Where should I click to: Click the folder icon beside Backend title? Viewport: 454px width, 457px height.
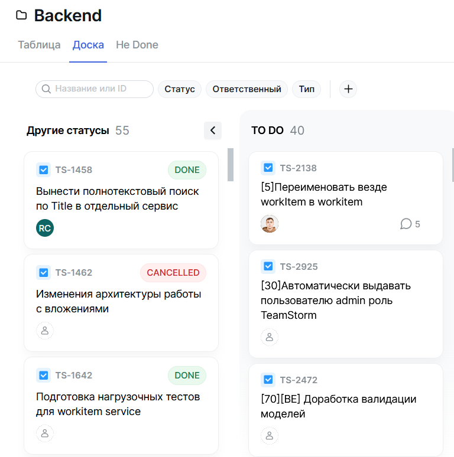pos(21,15)
